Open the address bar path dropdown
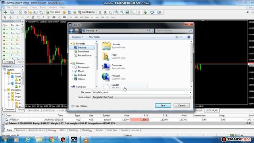 147,31
